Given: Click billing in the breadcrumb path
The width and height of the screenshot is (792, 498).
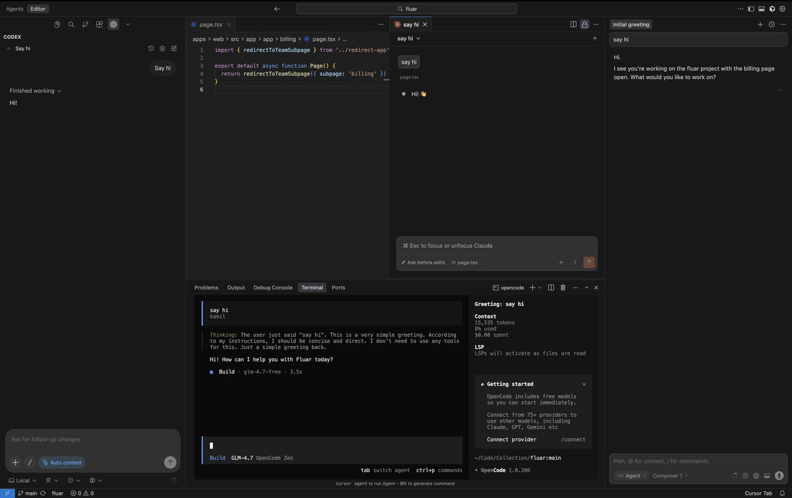Looking at the screenshot, I should (288, 39).
